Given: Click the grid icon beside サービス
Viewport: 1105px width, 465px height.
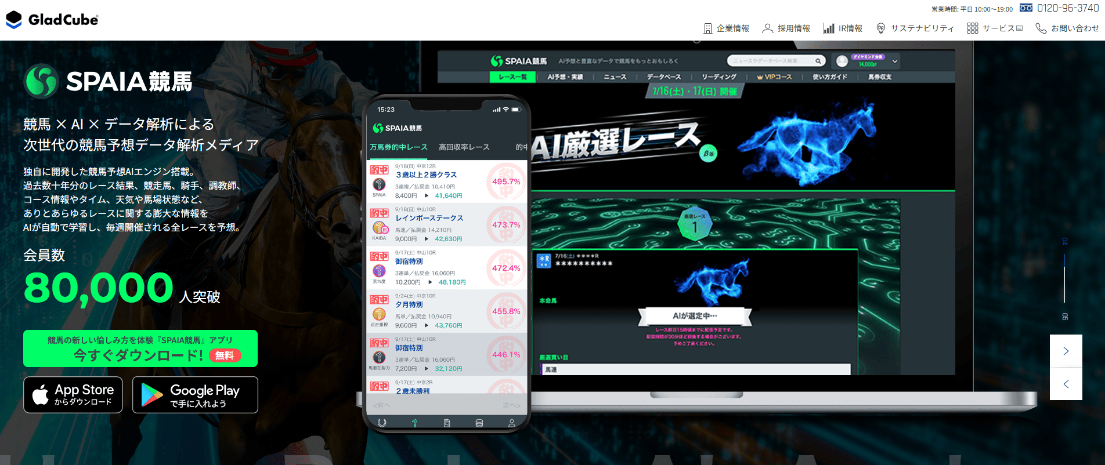Looking at the screenshot, I should (972, 28).
